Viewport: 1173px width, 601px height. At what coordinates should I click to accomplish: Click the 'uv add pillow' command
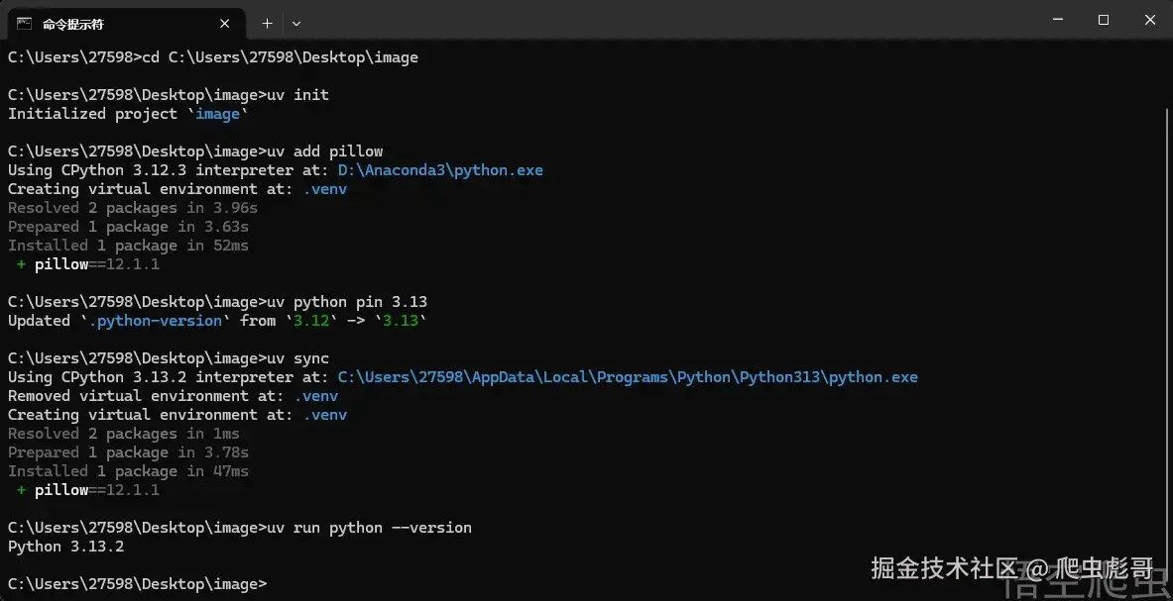324,151
